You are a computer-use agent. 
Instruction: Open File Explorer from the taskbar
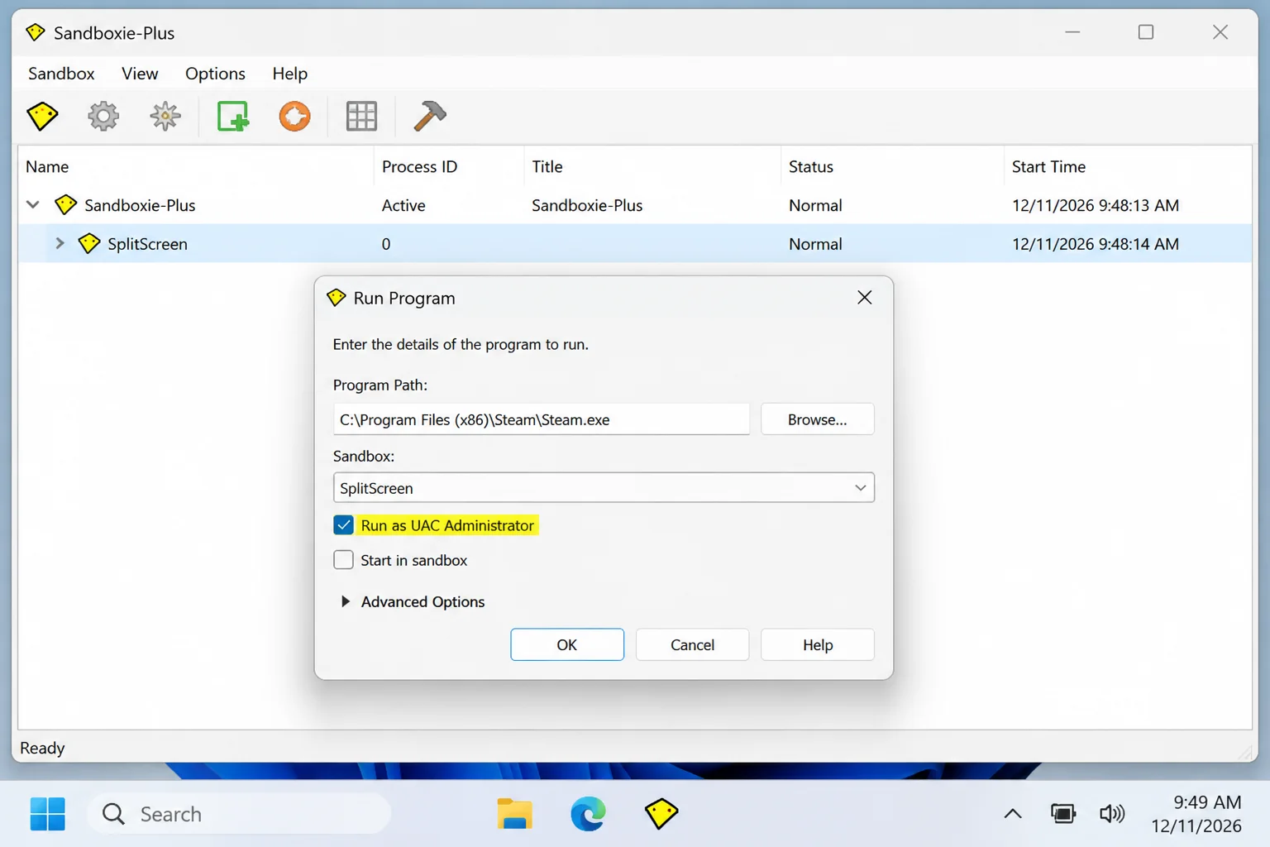(514, 814)
